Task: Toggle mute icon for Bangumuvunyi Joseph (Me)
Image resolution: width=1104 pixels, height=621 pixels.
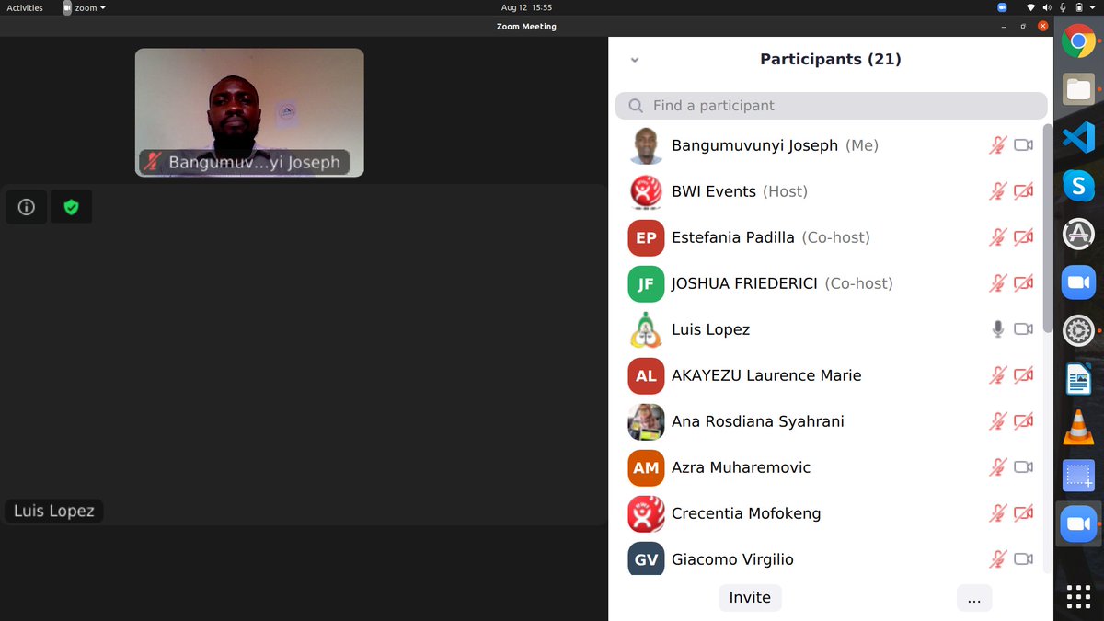Action: (997, 145)
